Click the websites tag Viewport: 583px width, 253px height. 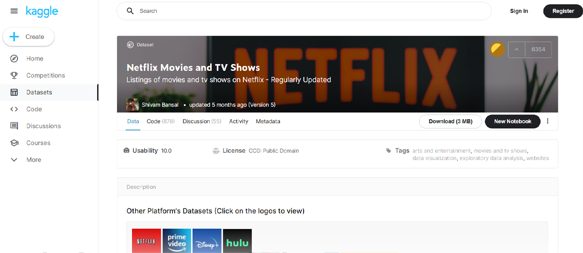[537, 158]
